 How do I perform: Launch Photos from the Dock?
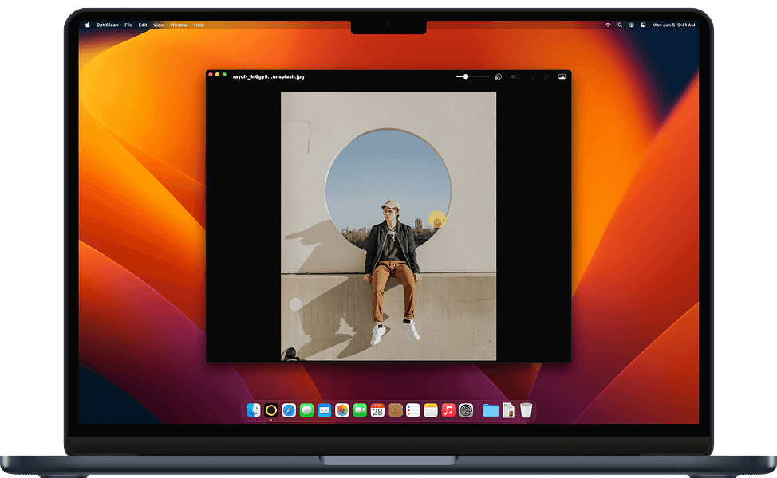pos(342,410)
